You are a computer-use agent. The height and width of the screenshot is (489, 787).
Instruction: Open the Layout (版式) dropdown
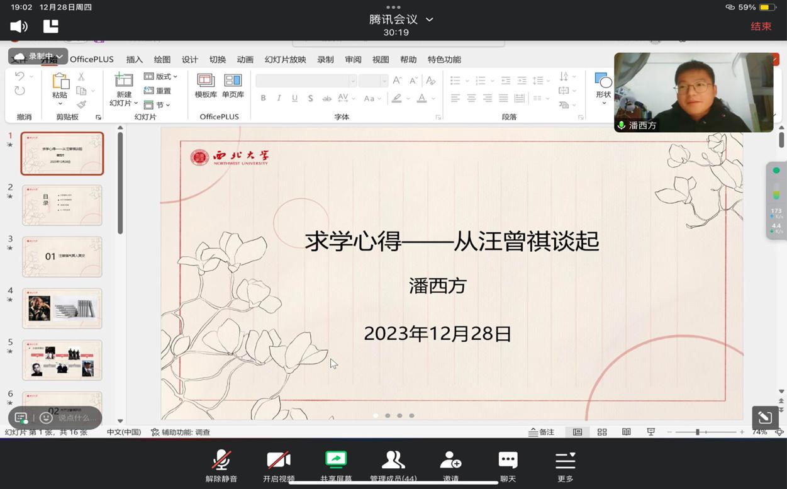[161, 76]
